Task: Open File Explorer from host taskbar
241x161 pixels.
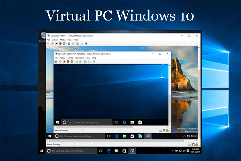Action: click(x=116, y=151)
